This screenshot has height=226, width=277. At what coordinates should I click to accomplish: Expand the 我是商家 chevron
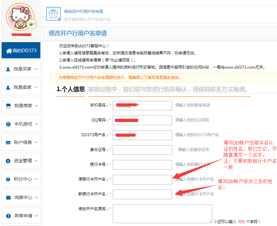coord(36,106)
